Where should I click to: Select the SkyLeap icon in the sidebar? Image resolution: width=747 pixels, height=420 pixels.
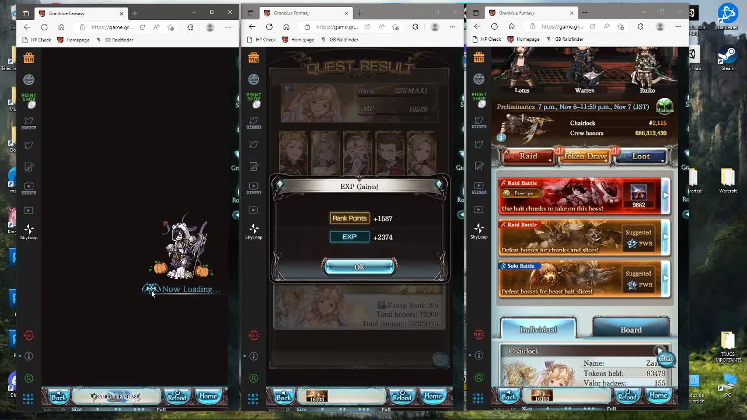pos(29,229)
